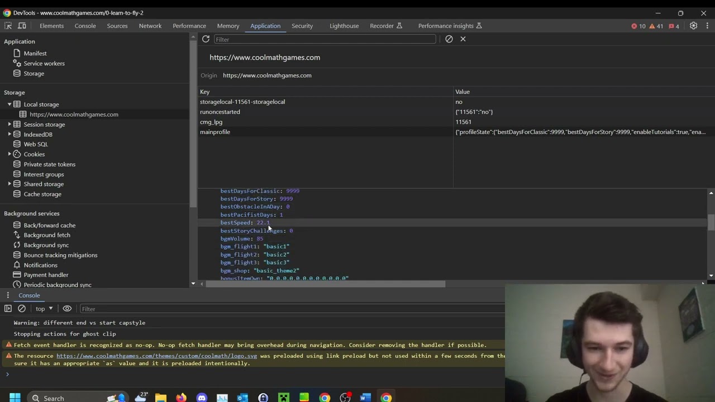Open Discord from the taskbar
This screenshot has height=402, width=715.
tap(202, 398)
